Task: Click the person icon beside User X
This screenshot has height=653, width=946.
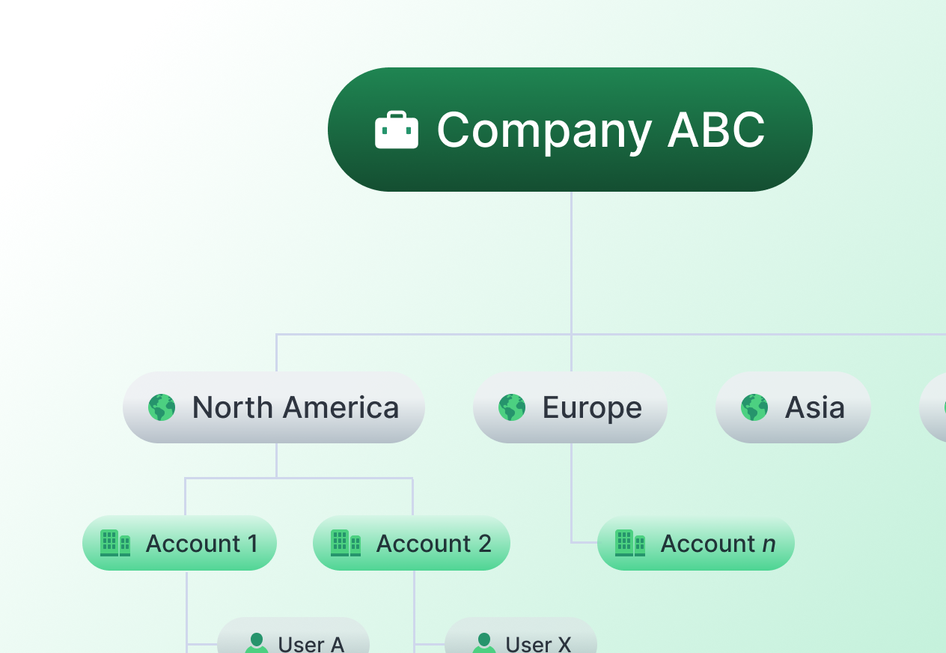Action: 484,643
